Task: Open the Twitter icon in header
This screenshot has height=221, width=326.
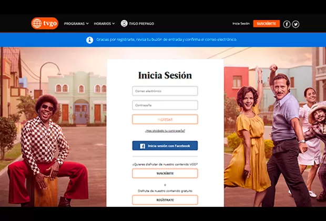Action: pos(296,24)
